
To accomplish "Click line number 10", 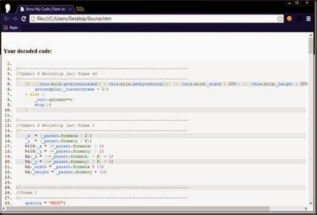I will [8, 110].
